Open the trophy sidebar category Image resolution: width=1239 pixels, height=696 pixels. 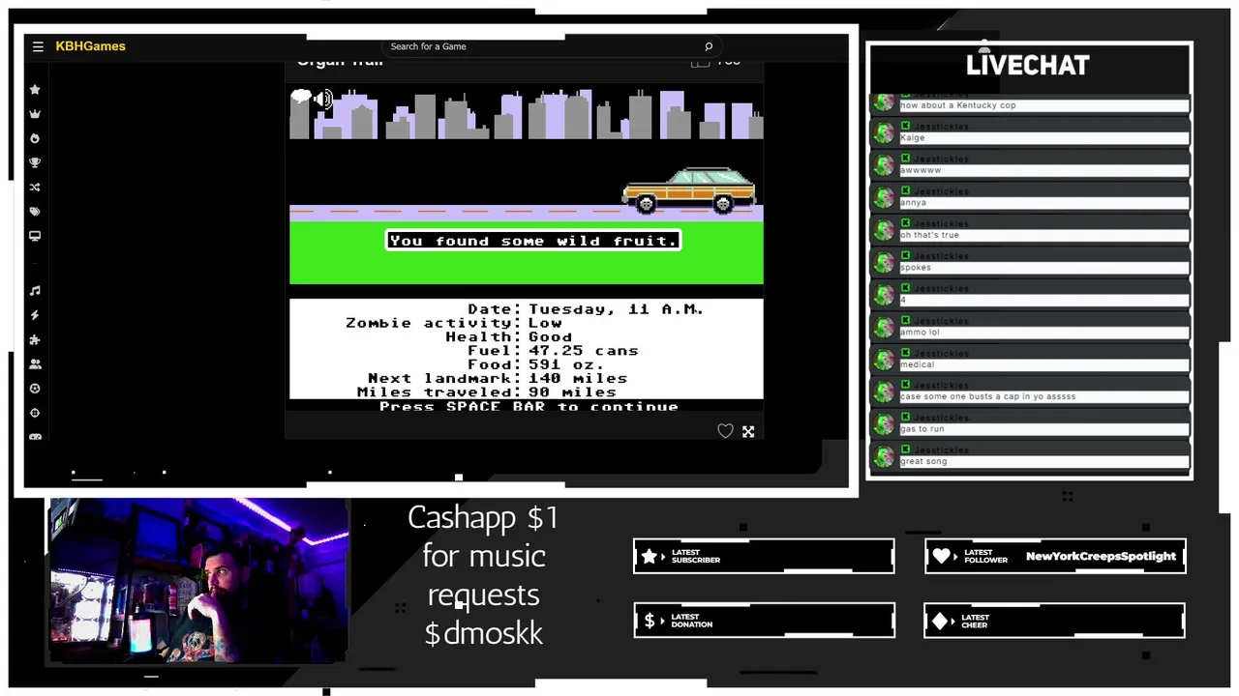(35, 162)
